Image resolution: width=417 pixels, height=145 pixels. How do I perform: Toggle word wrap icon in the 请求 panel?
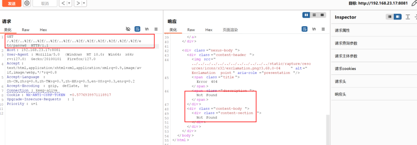(x=137, y=29)
